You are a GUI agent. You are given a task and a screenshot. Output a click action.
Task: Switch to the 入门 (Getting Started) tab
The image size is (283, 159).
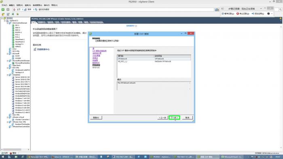(34, 22)
